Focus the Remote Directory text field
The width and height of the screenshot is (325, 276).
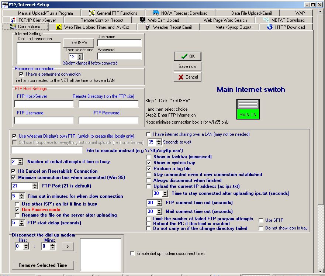(x=108, y=104)
